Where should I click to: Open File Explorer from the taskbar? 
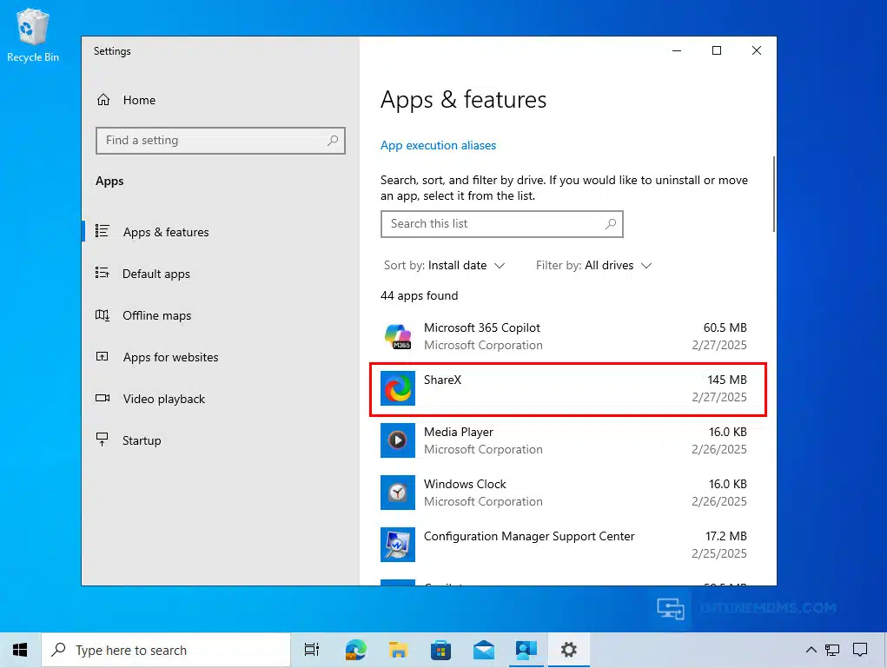click(398, 650)
